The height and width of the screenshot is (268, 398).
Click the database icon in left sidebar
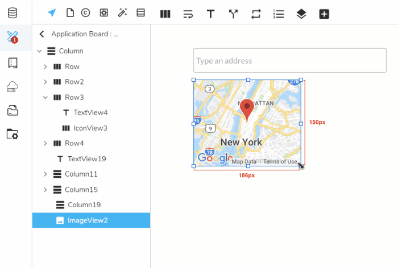(x=13, y=12)
